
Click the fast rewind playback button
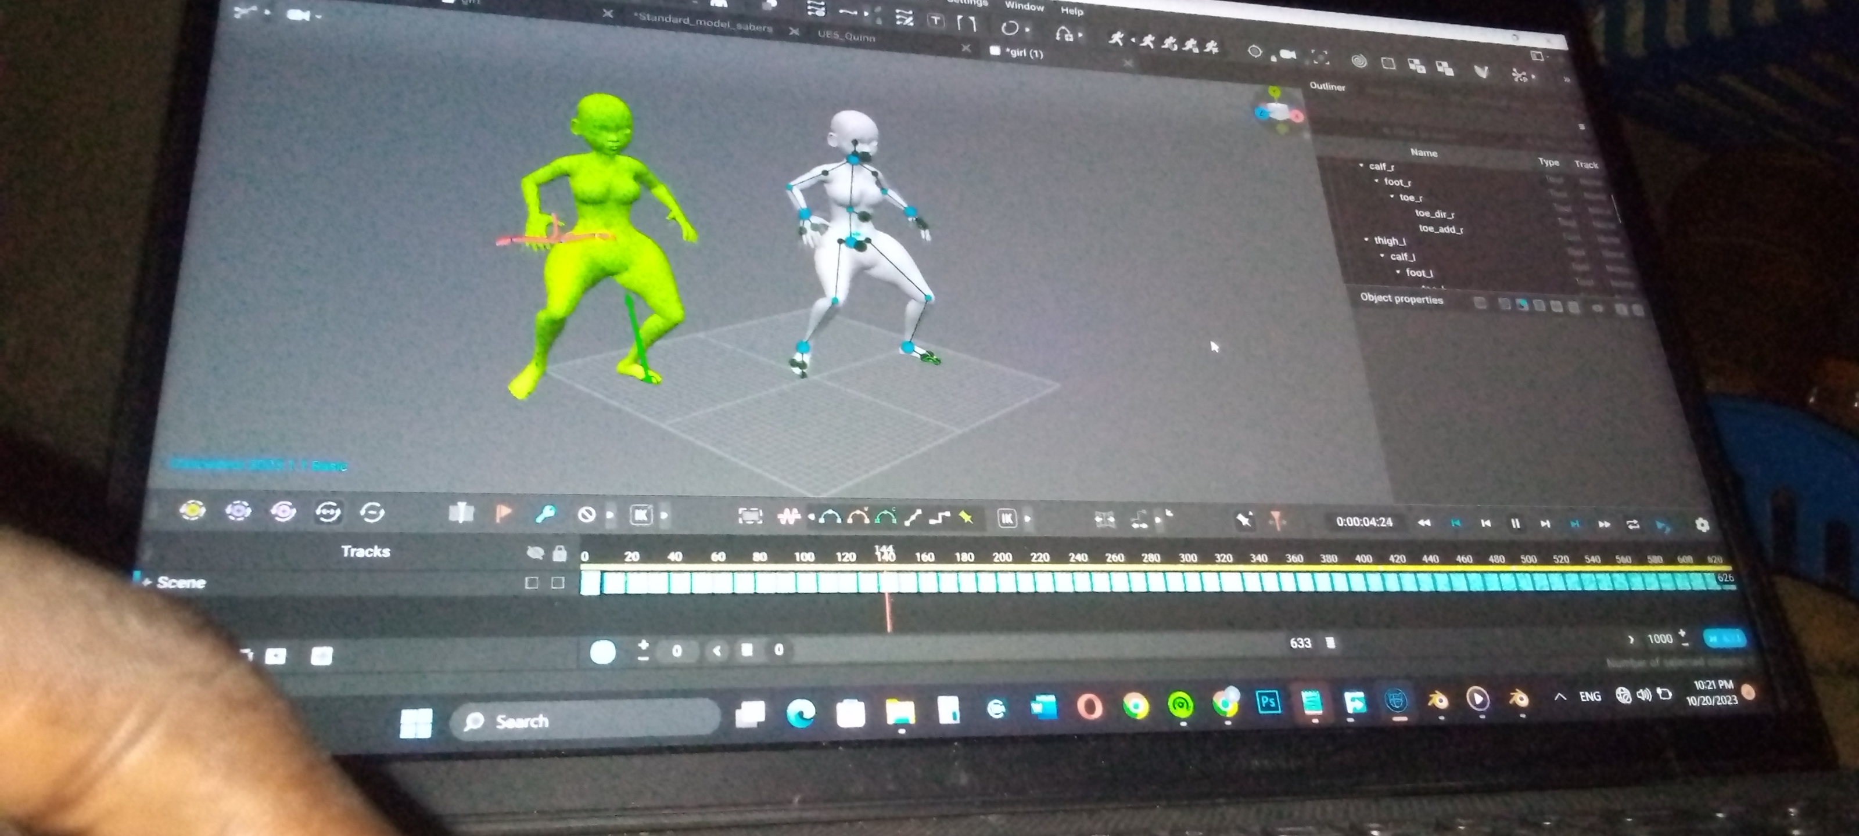point(1424,523)
